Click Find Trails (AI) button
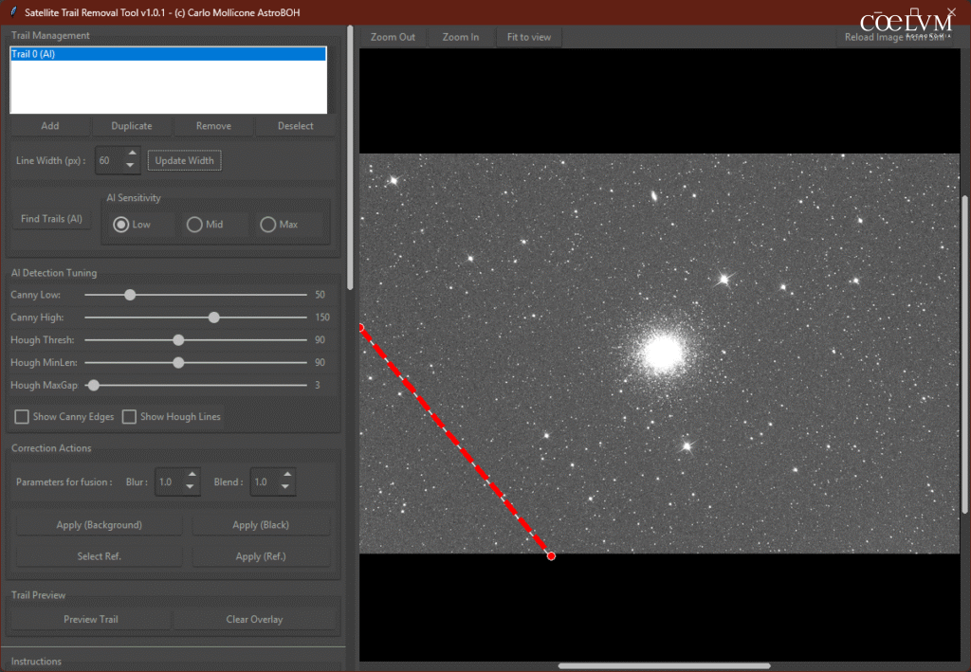This screenshot has height=672, width=971. 51,219
